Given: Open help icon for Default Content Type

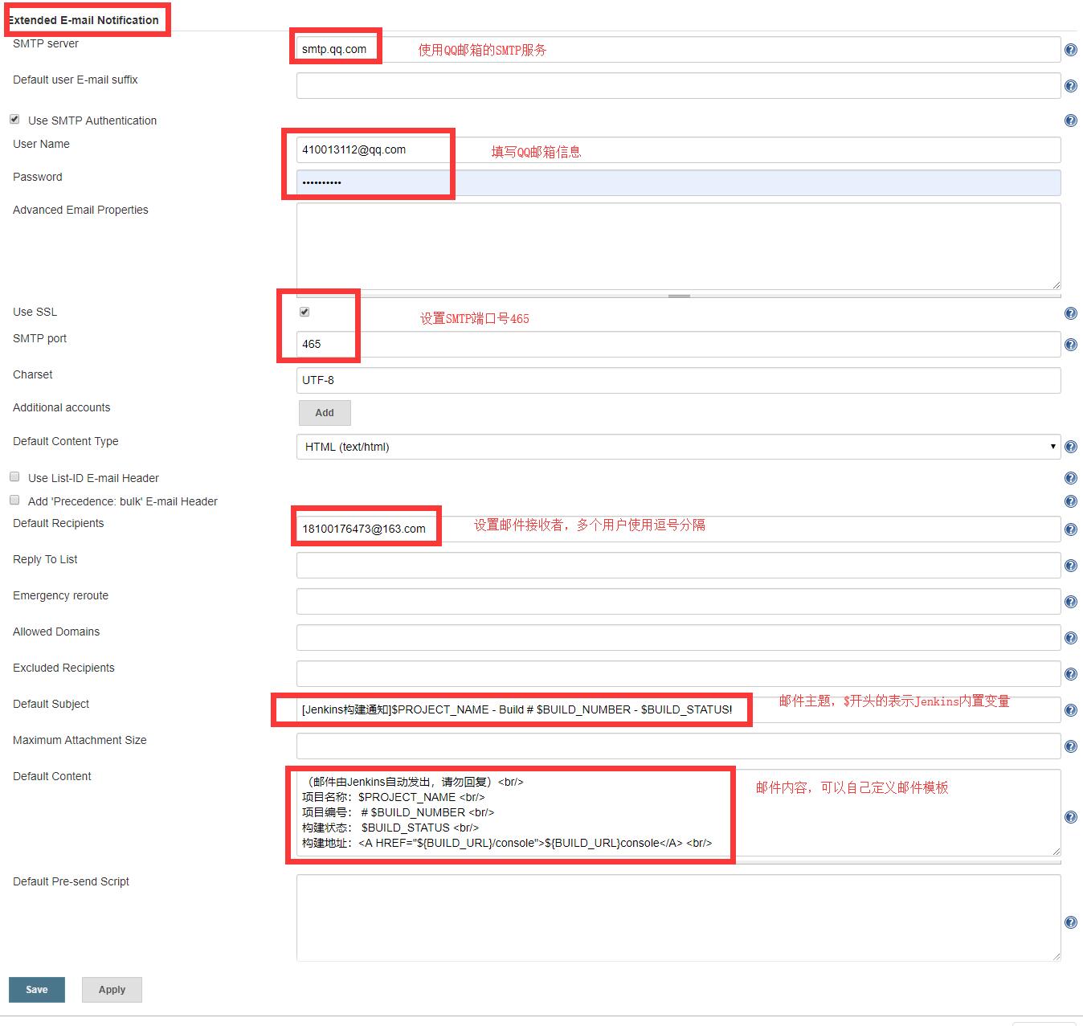Looking at the screenshot, I should point(1070,447).
